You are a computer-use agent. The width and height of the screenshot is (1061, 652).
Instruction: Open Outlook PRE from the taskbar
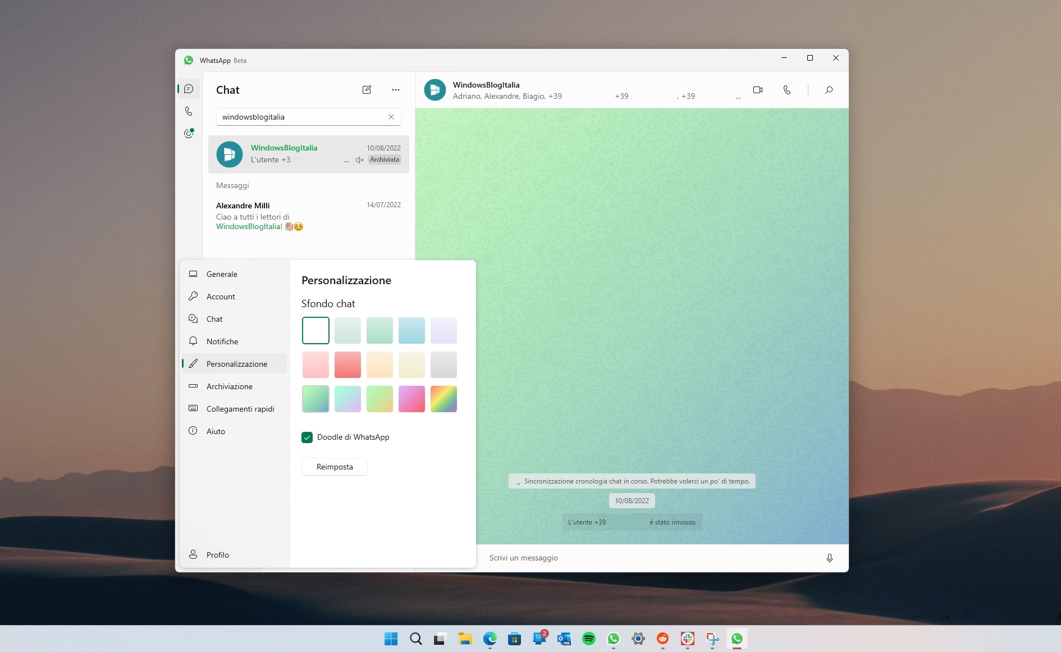(564, 639)
